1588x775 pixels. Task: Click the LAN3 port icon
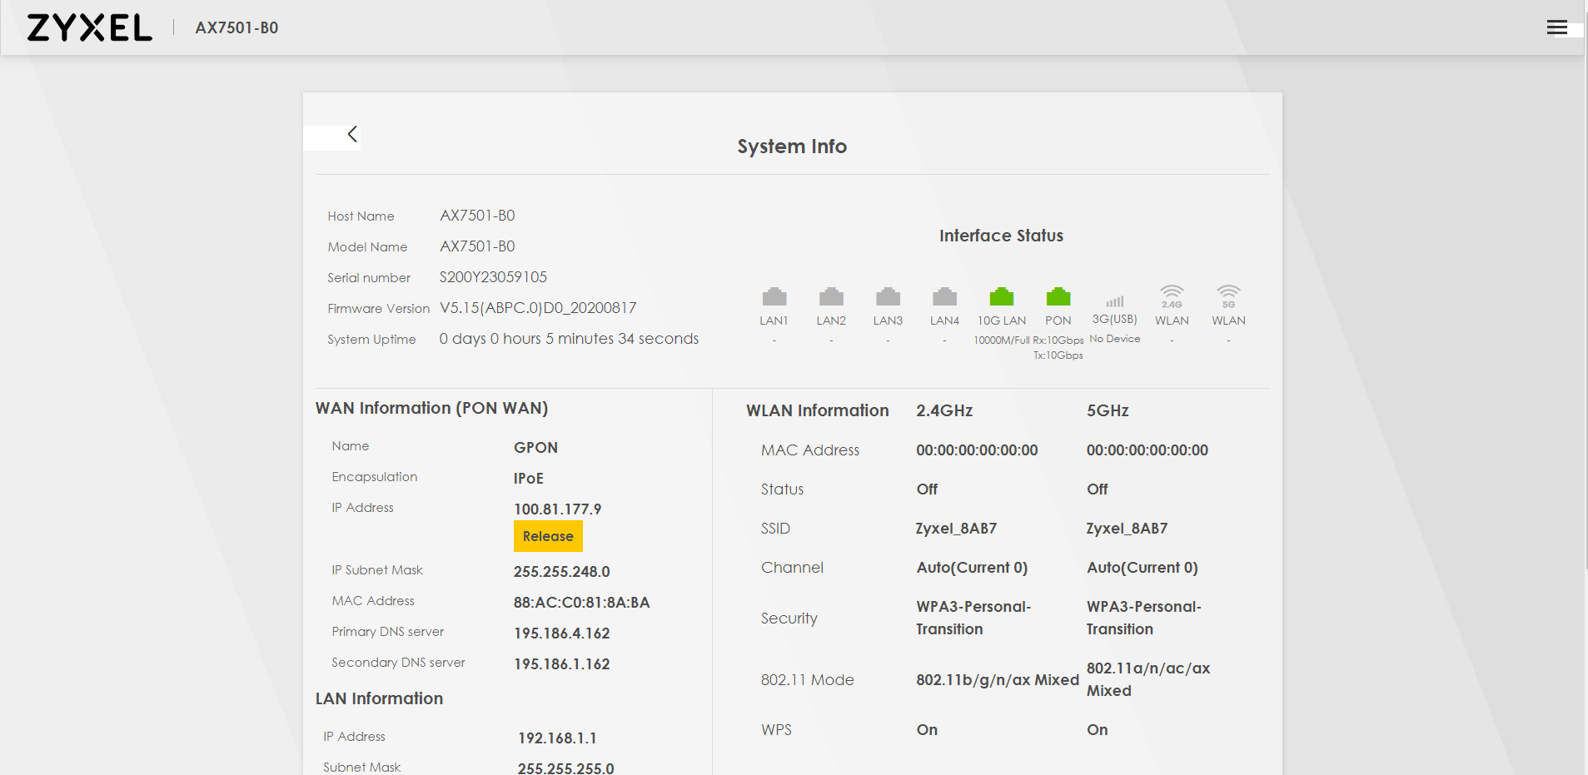pos(888,296)
